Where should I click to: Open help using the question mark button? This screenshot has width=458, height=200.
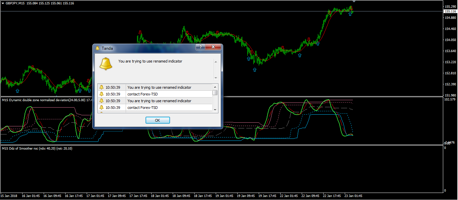tap(201, 47)
